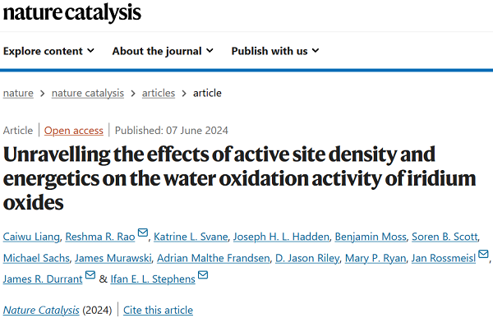Screen dimensions: 493x318
Task: Open the nature catalysis breadcrumb
Action: [x=88, y=93]
